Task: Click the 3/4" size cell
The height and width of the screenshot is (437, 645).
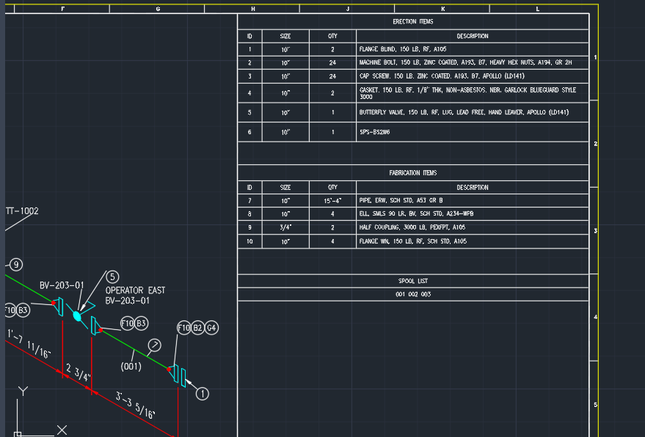Action: 285,227
